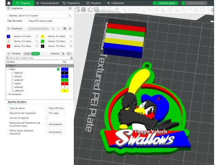The height and width of the screenshot is (165, 220).
Task: Remove a filament with the minus icon
Action: point(58,28)
